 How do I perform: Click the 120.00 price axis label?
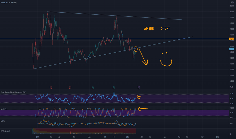[232, 69]
